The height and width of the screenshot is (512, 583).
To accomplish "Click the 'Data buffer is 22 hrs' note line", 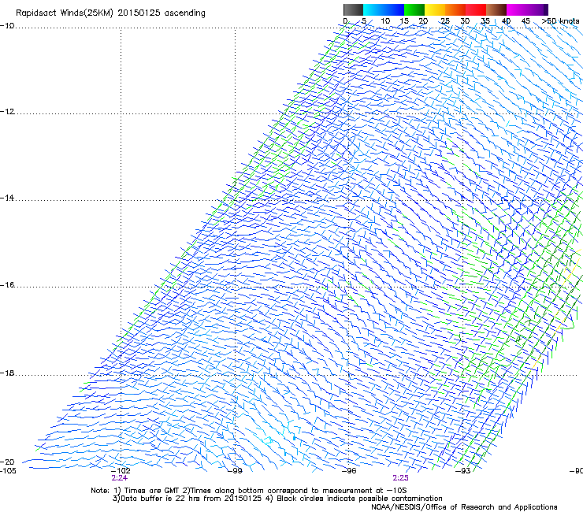I will (277, 499).
